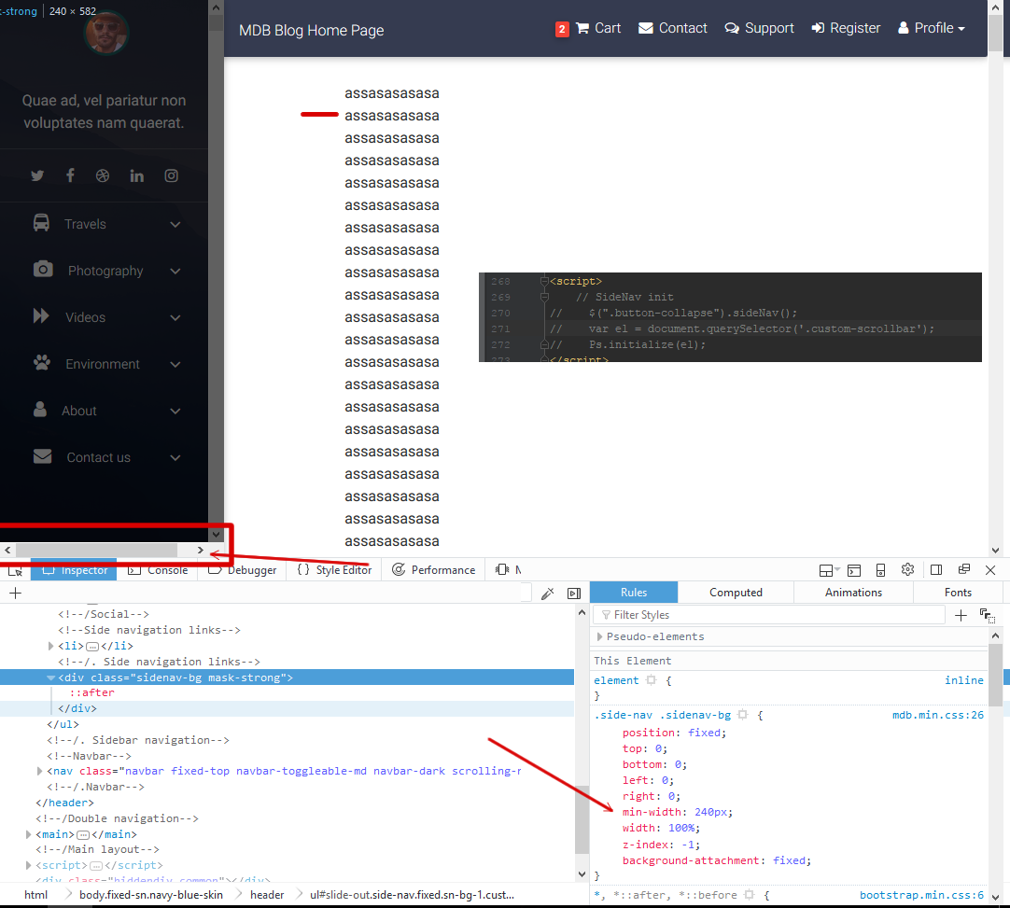Open the Register link in navbar
Image resolution: width=1010 pixels, height=908 pixels.
click(846, 28)
